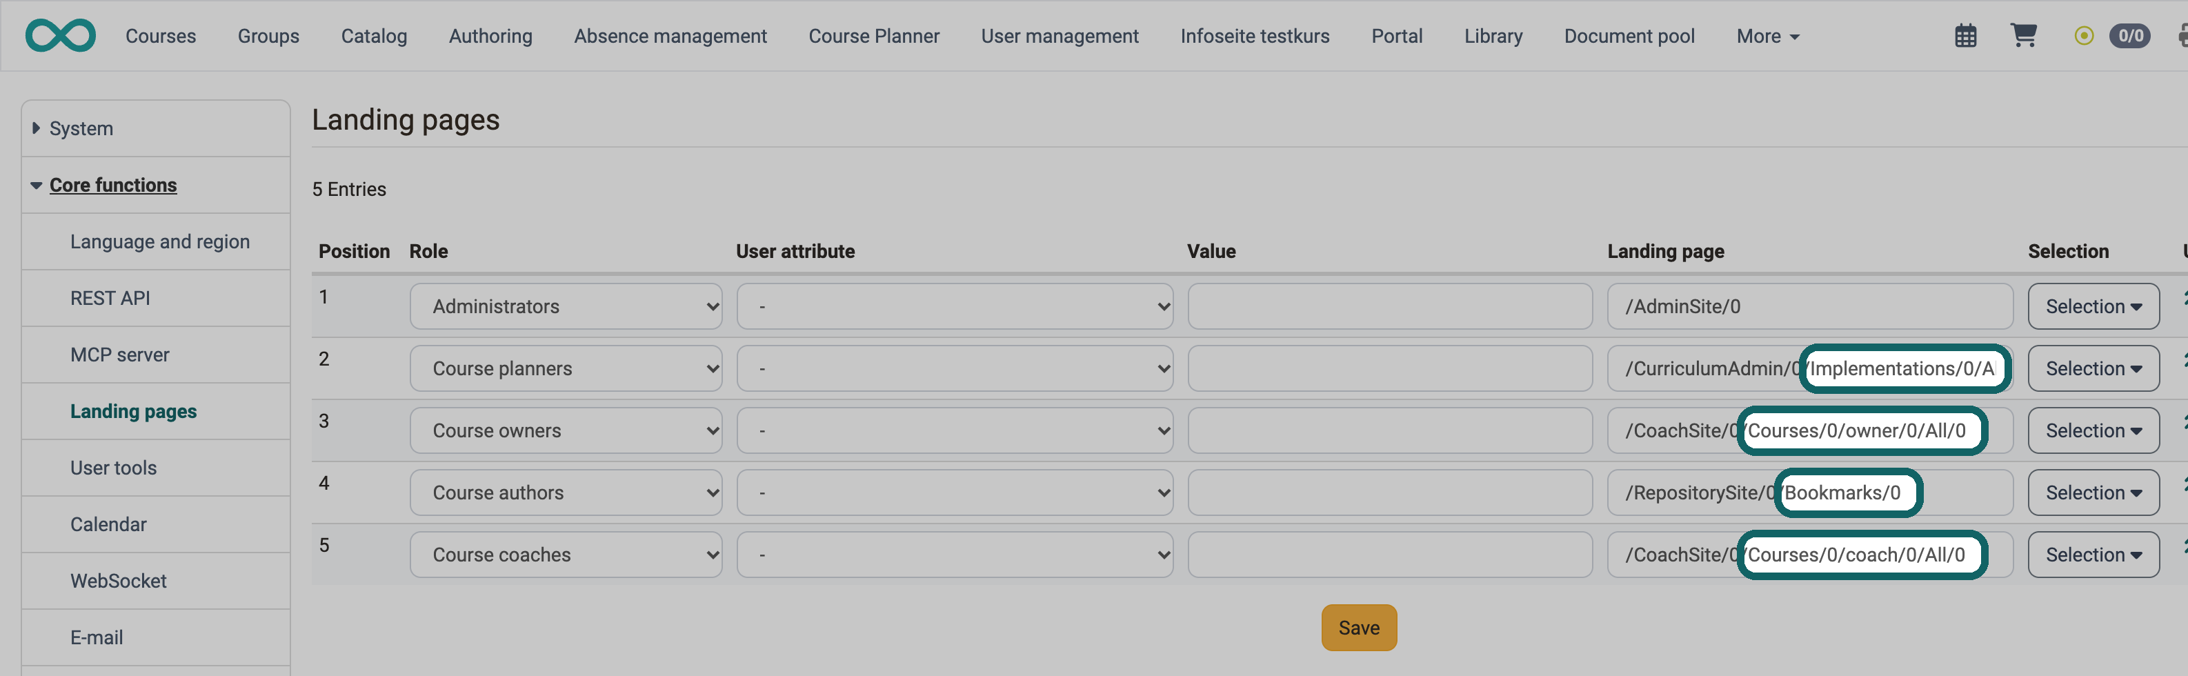The image size is (2188, 676).
Task: Open user attribute dropdown in Course planners row
Action: point(955,368)
